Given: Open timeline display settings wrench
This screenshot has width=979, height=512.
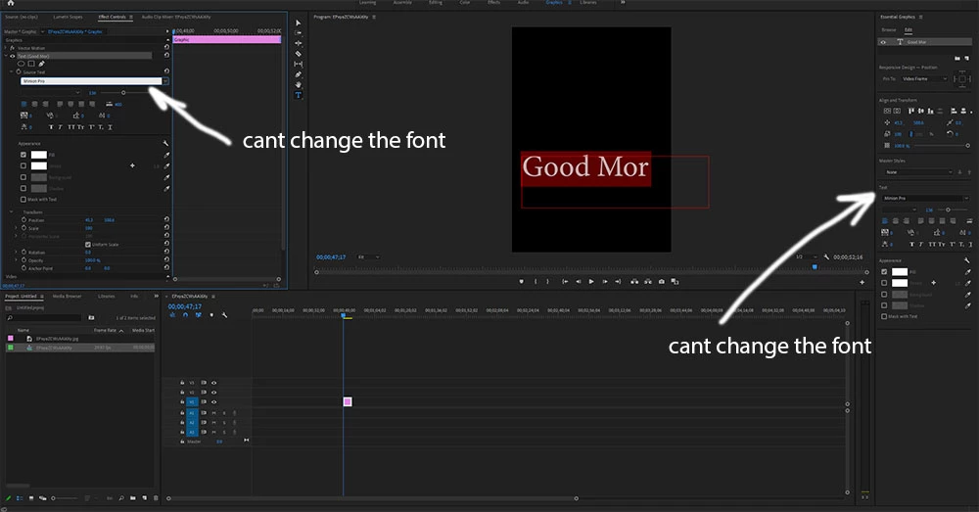Looking at the screenshot, I should click(224, 315).
